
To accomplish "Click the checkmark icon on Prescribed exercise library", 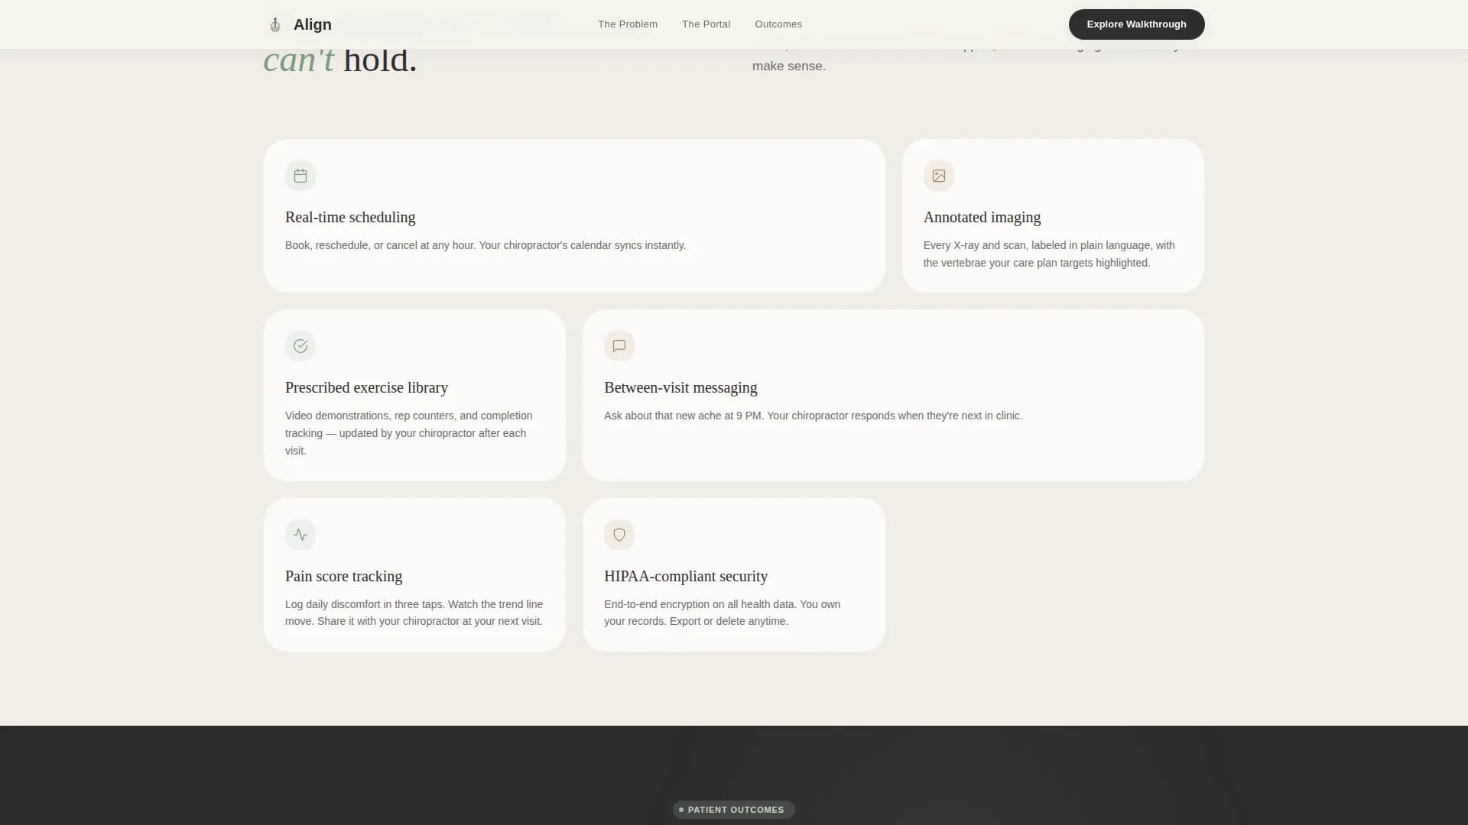I will coord(300,346).
